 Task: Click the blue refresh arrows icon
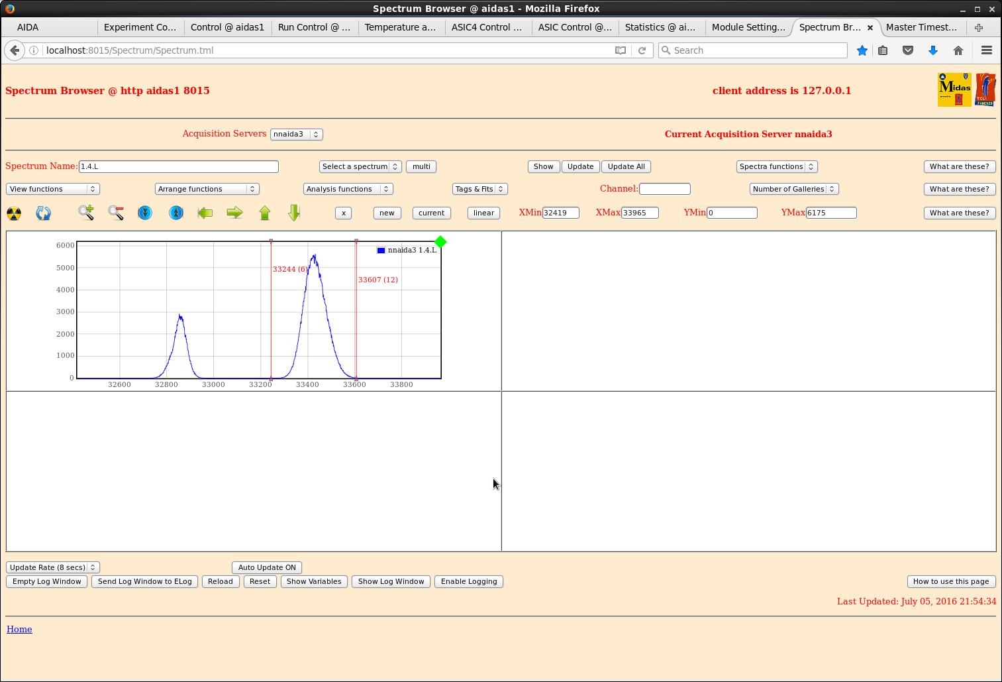click(44, 213)
